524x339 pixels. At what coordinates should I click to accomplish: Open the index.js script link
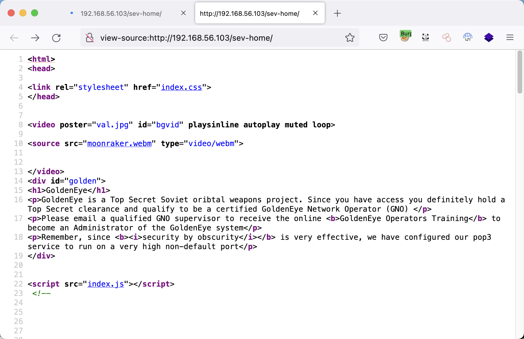(x=106, y=284)
